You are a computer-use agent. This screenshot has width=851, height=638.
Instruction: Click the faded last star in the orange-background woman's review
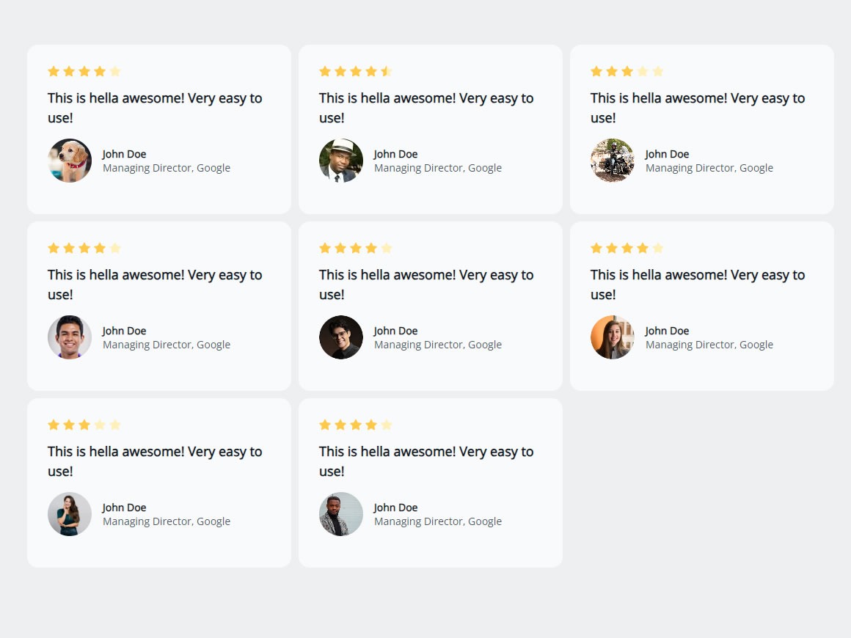tap(658, 248)
